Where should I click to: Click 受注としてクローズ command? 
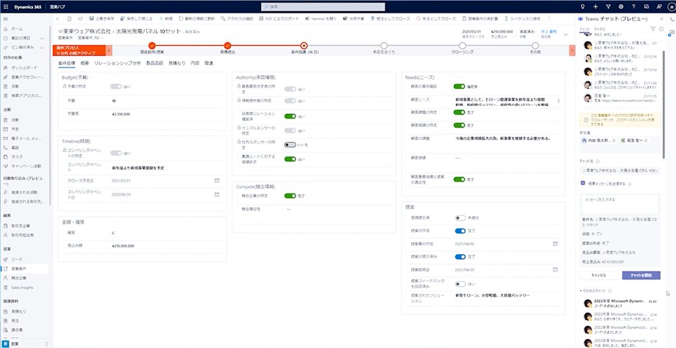coord(390,19)
